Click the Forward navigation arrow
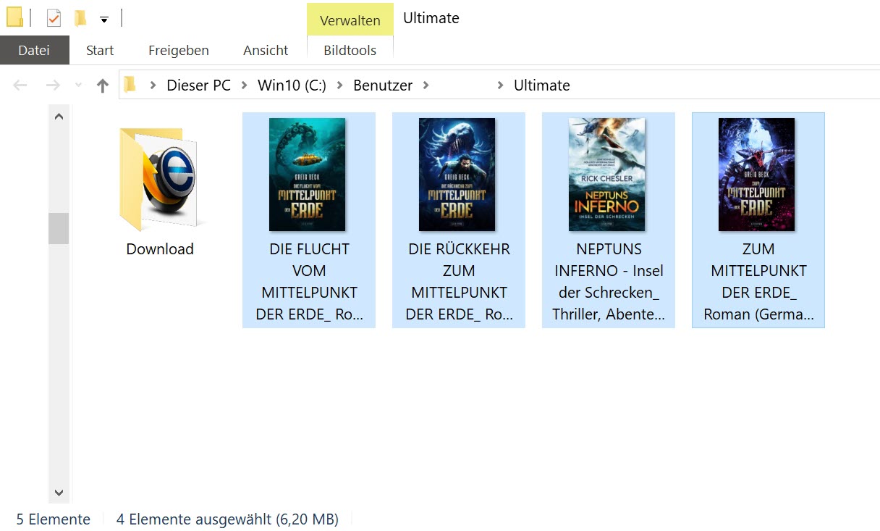This screenshot has width=880, height=531. point(53,85)
